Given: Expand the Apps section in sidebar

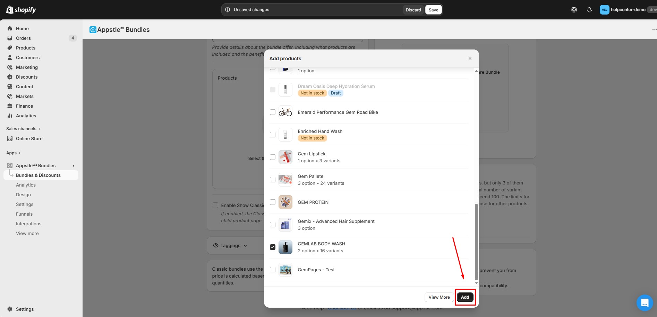Looking at the screenshot, I should (x=14, y=153).
